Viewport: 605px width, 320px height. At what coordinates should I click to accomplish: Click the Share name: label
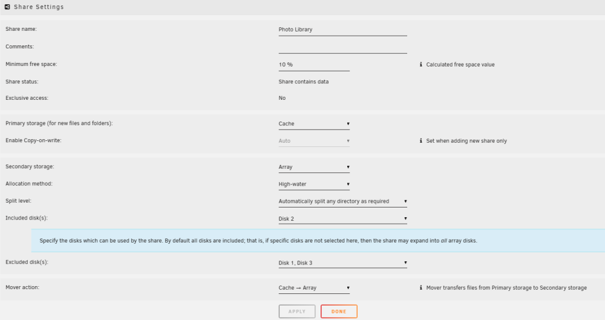pyautogui.click(x=21, y=29)
